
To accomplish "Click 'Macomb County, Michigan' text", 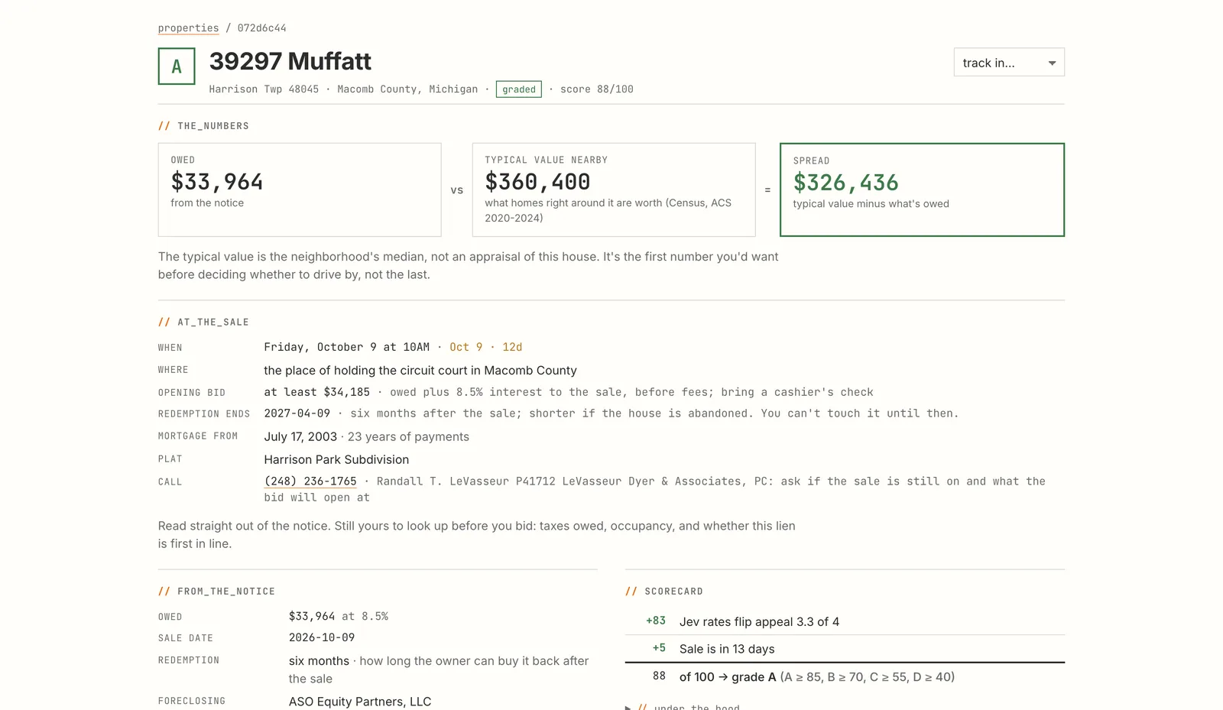I will pyautogui.click(x=407, y=89).
